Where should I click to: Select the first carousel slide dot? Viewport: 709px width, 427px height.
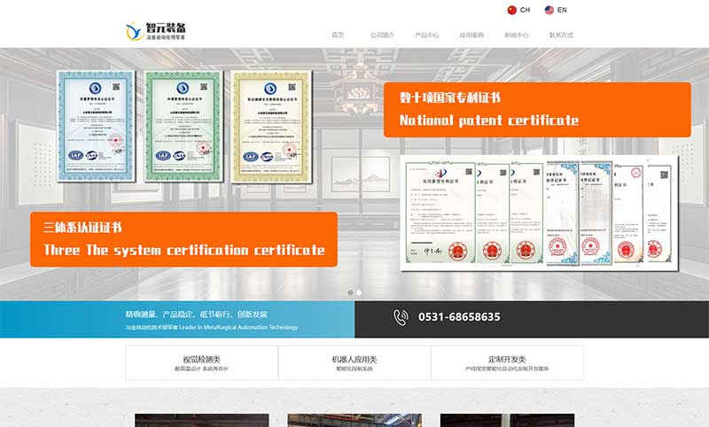coord(351,292)
